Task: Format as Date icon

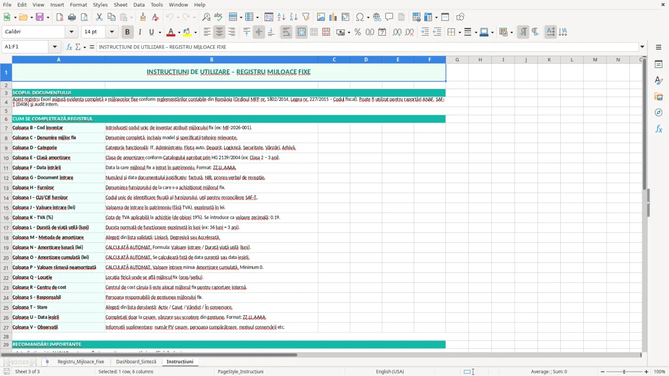Action: tap(382, 32)
